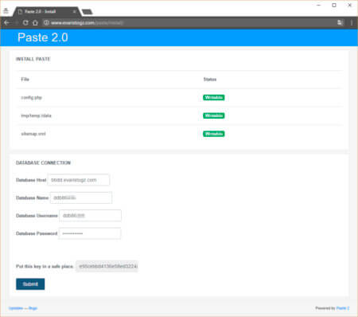Click the address bar URL
This screenshot has width=358, height=317.
tap(87, 23)
